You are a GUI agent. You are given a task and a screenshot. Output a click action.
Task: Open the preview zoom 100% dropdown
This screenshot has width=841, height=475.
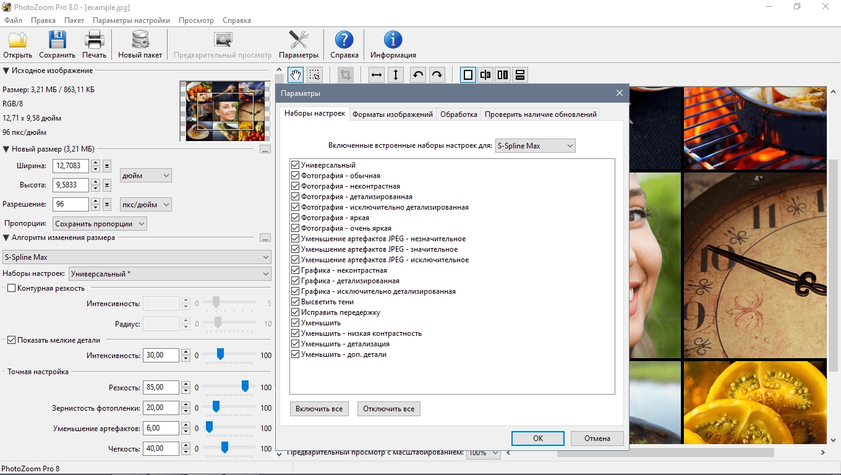tap(483, 453)
